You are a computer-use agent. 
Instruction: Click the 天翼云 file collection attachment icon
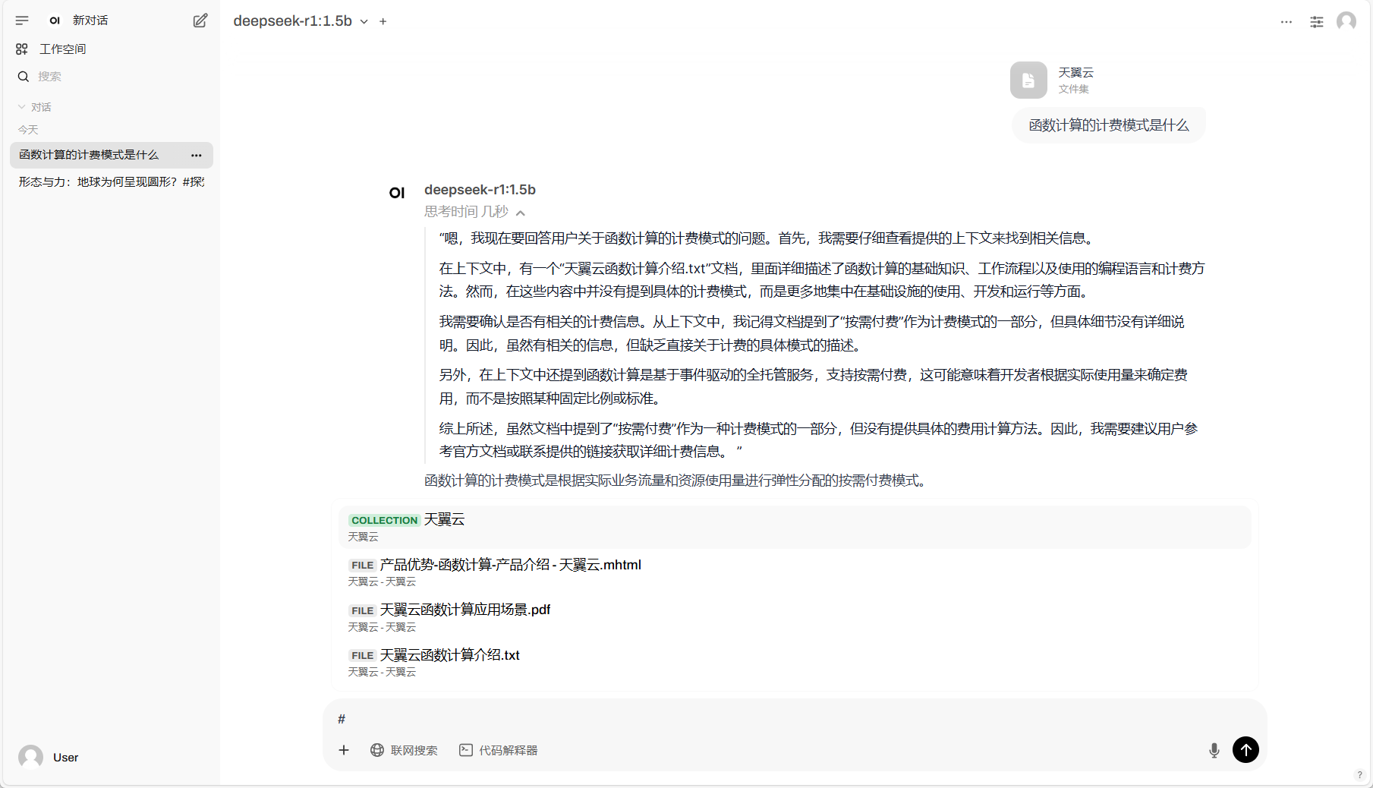pyautogui.click(x=1028, y=80)
